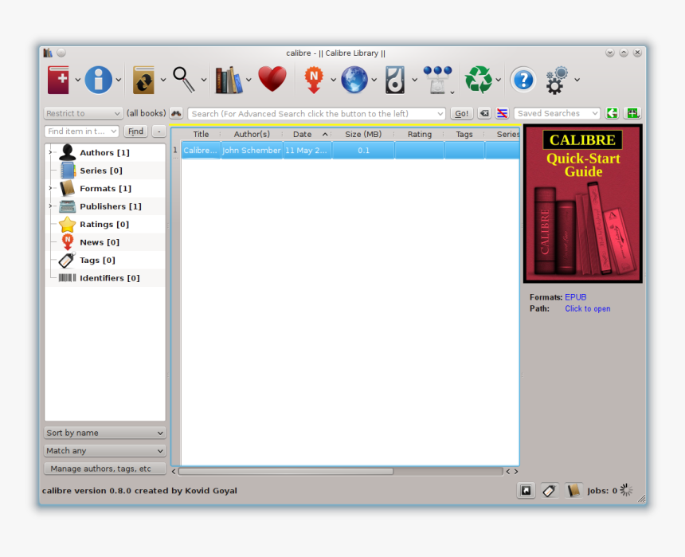Toggle search highlighting flag icon

502,114
